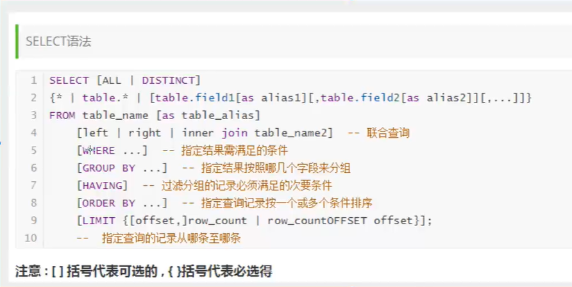The height and width of the screenshot is (287, 572).
Task: Click line number 5 in the gutter
Action: (x=33, y=151)
